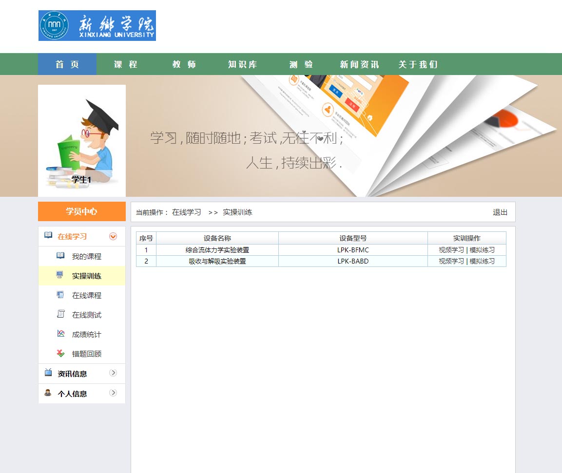
Task: Open 视频学习 for 综合流体力学实验装置
Action: tap(451, 250)
